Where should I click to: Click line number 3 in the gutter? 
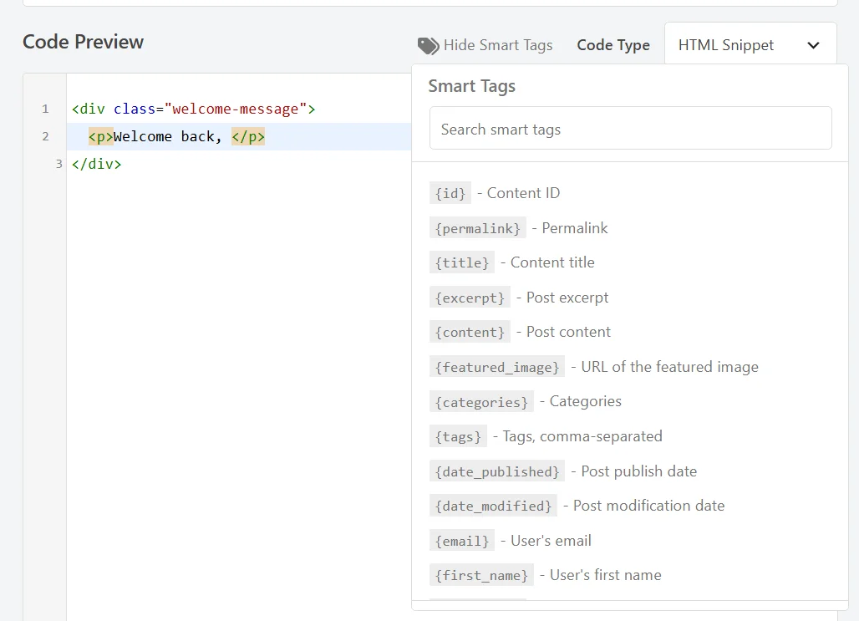[x=58, y=164]
